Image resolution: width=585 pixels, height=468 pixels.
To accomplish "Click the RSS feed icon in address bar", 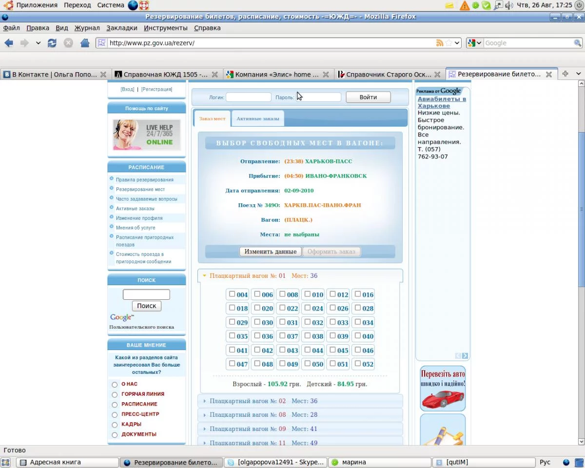I will tap(440, 43).
